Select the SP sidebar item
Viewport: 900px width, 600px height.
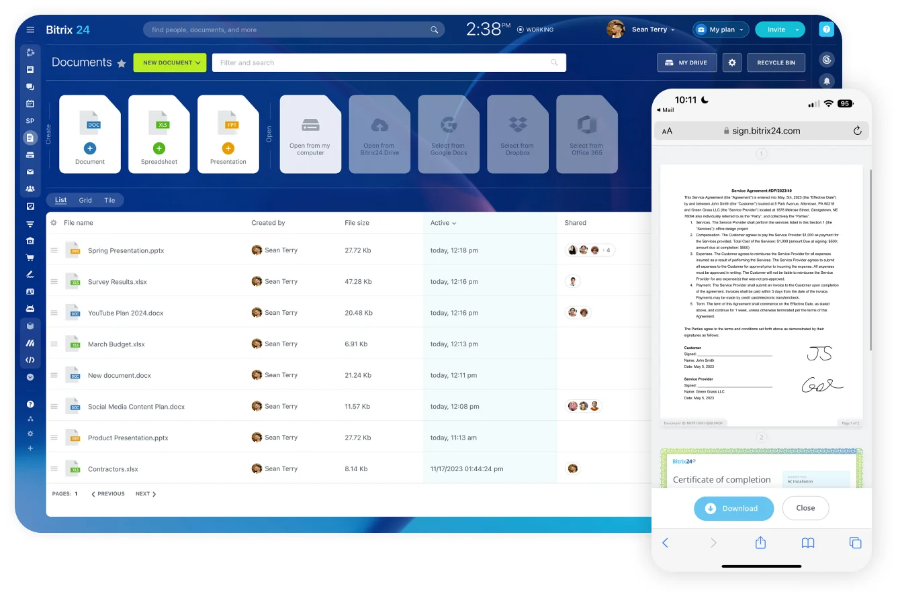coord(30,121)
